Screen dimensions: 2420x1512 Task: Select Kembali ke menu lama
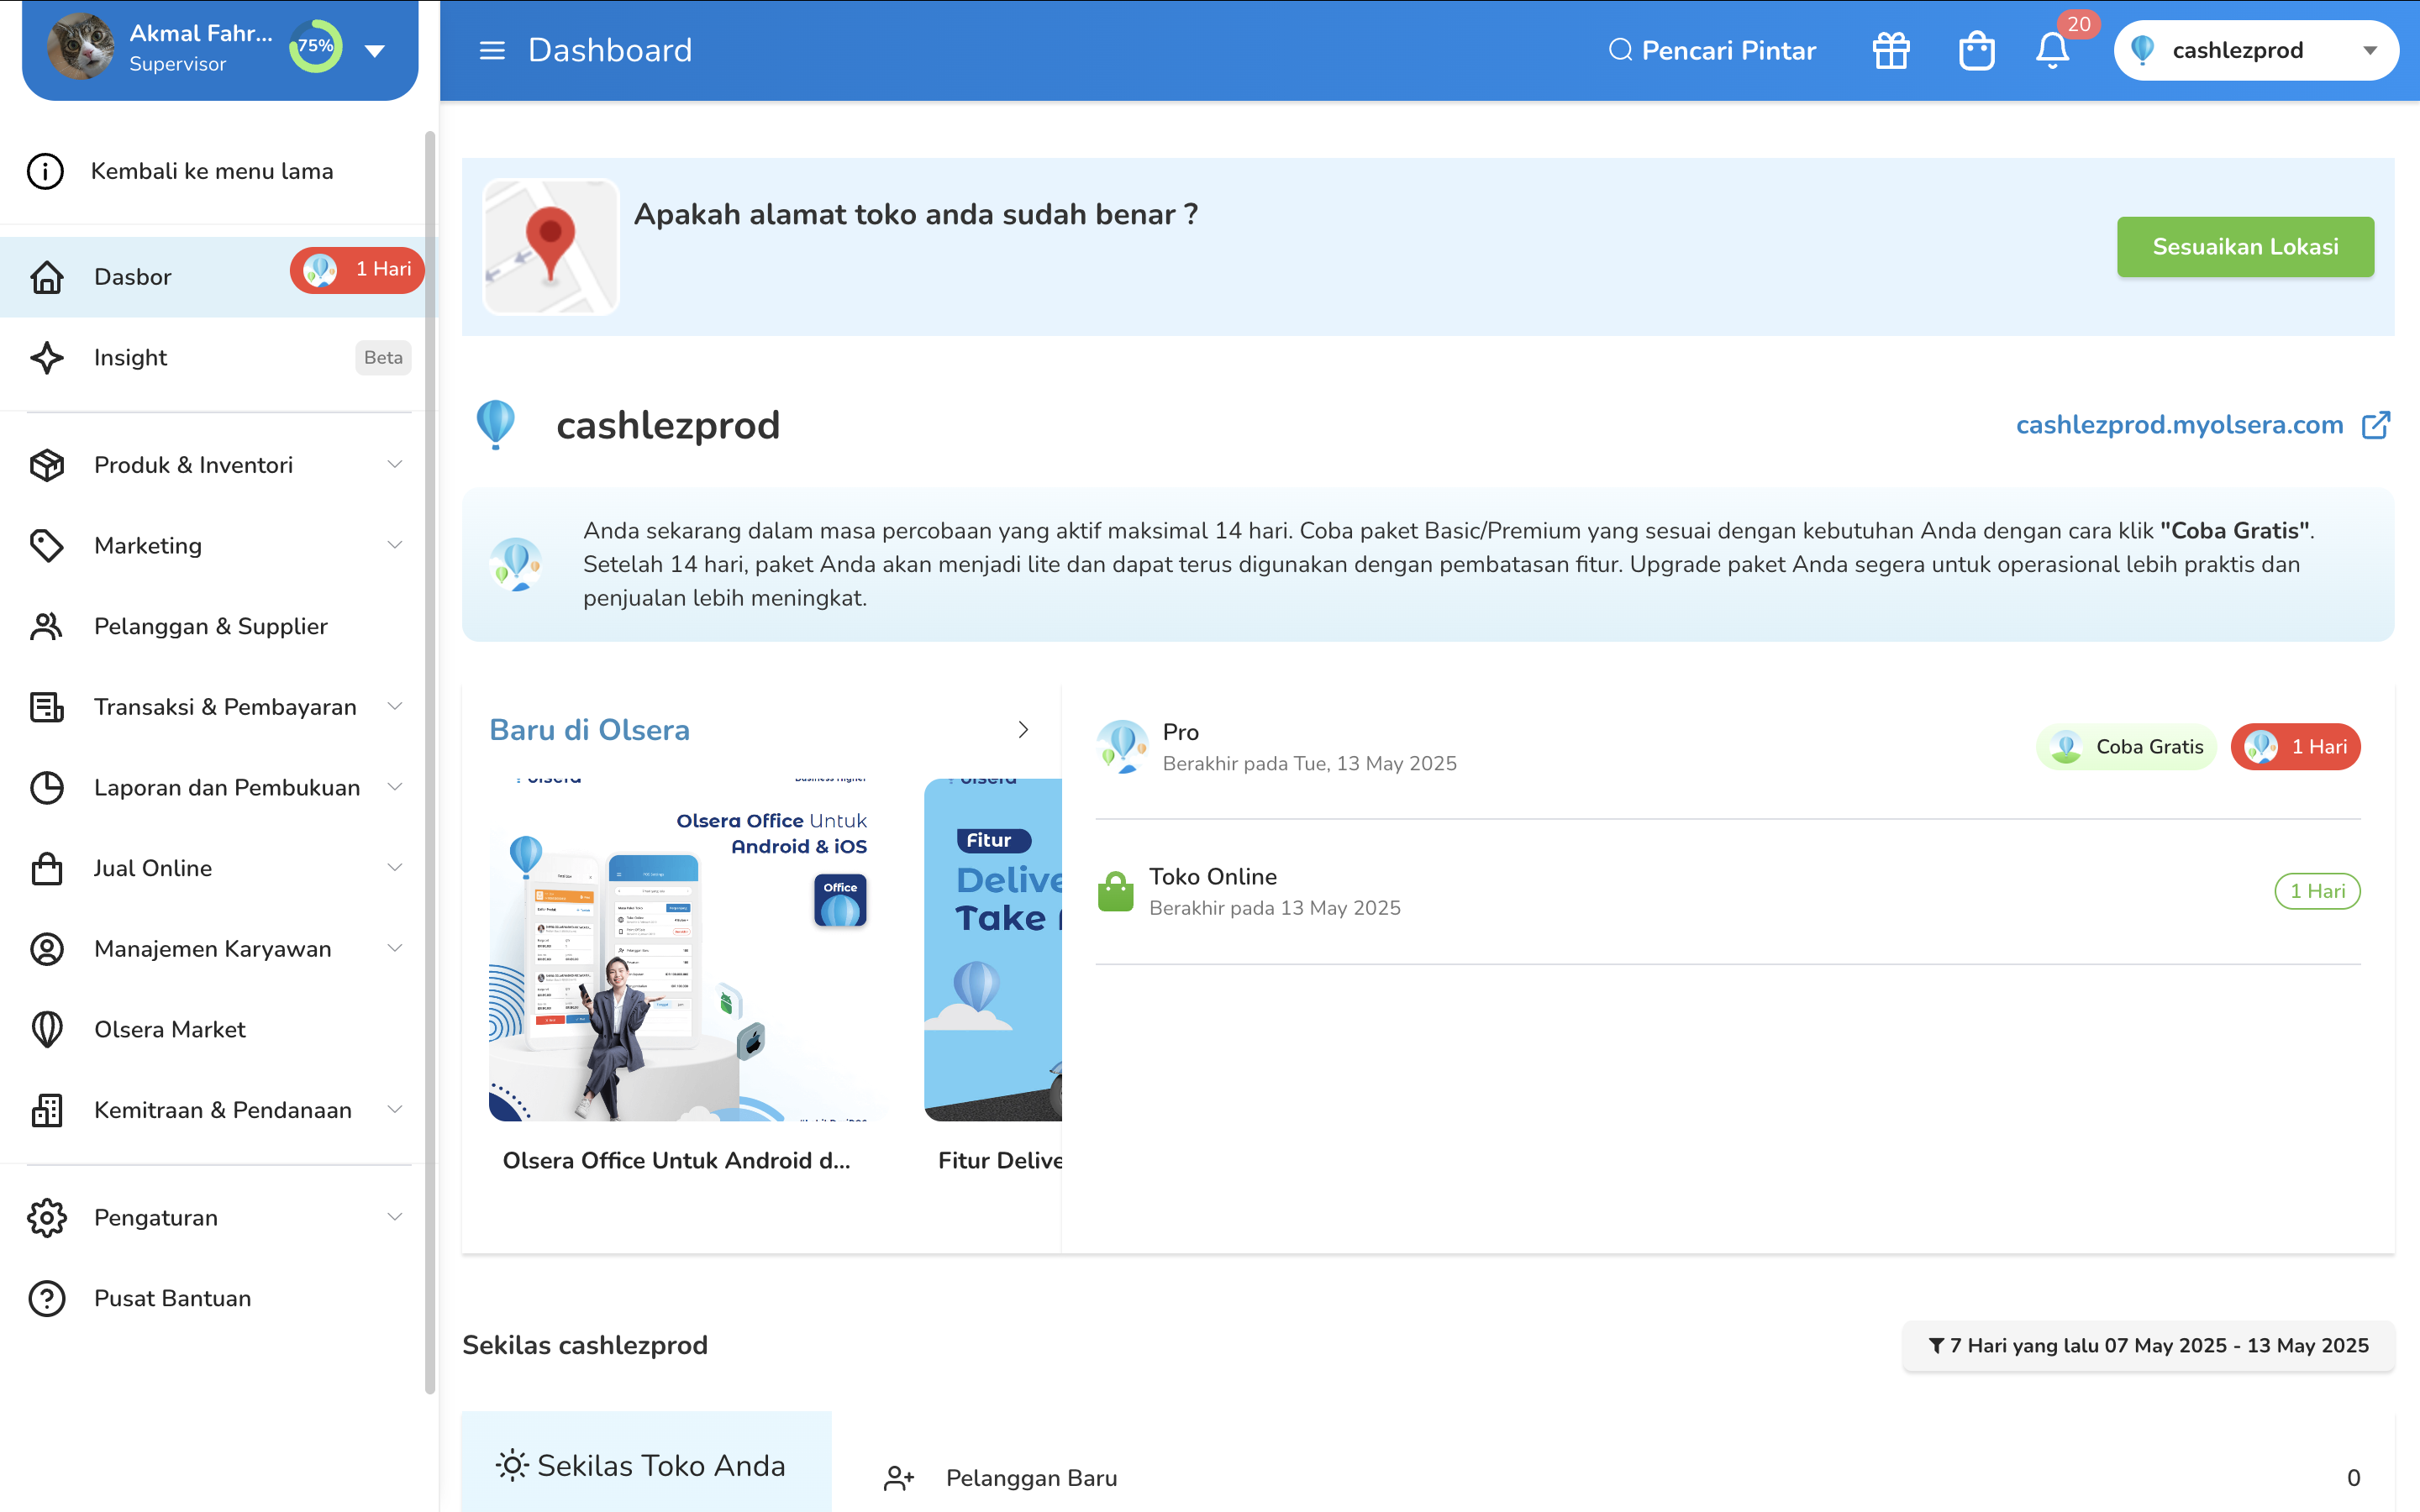pyautogui.click(x=212, y=171)
